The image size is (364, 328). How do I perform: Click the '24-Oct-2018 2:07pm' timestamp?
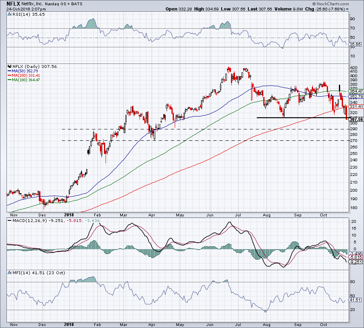click(x=26, y=9)
